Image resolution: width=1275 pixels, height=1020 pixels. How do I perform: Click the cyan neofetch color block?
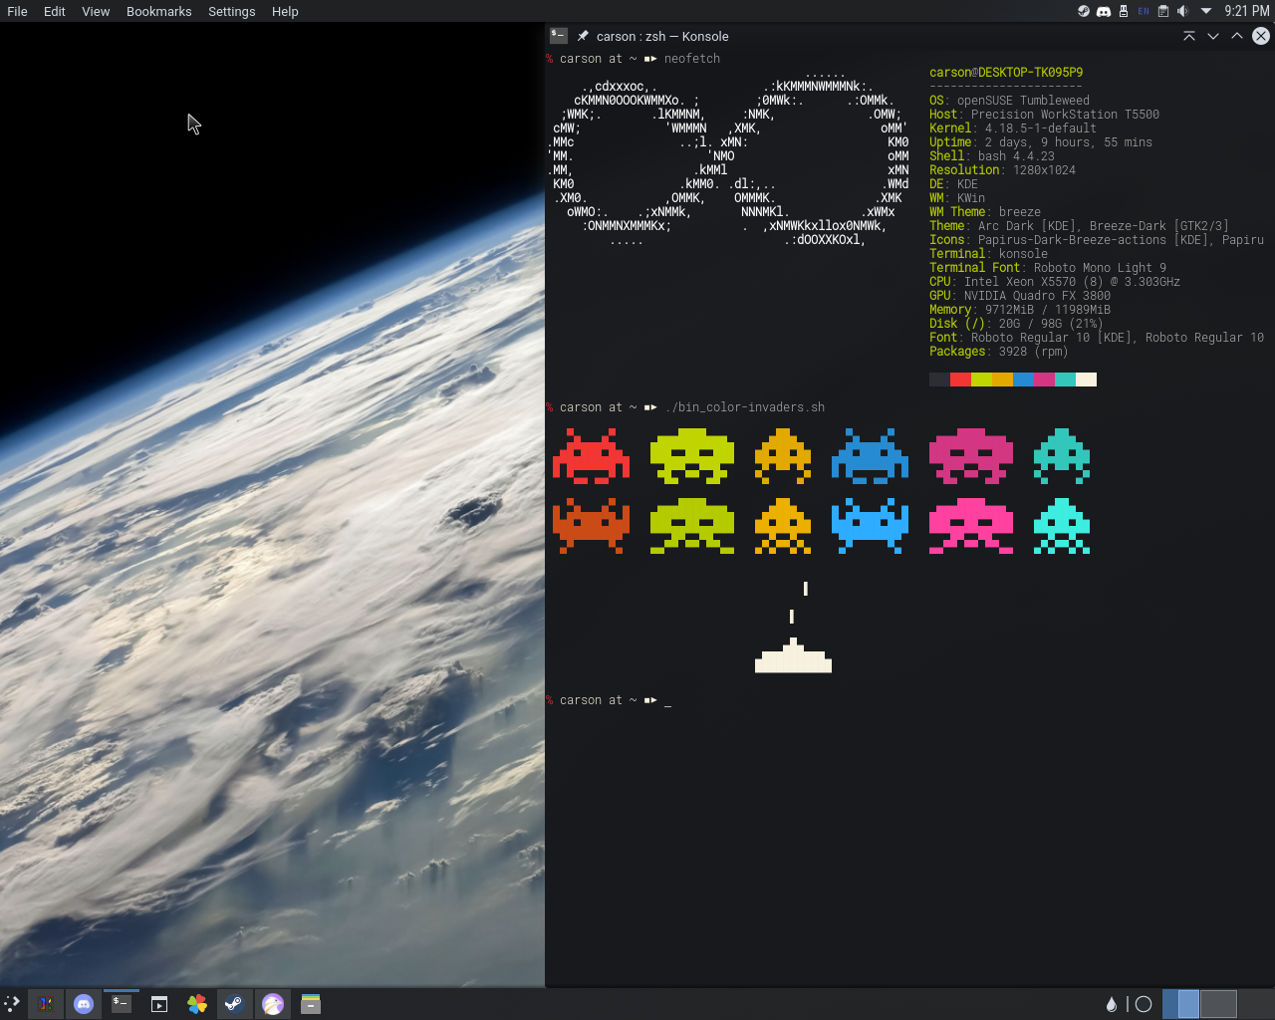(x=1065, y=380)
